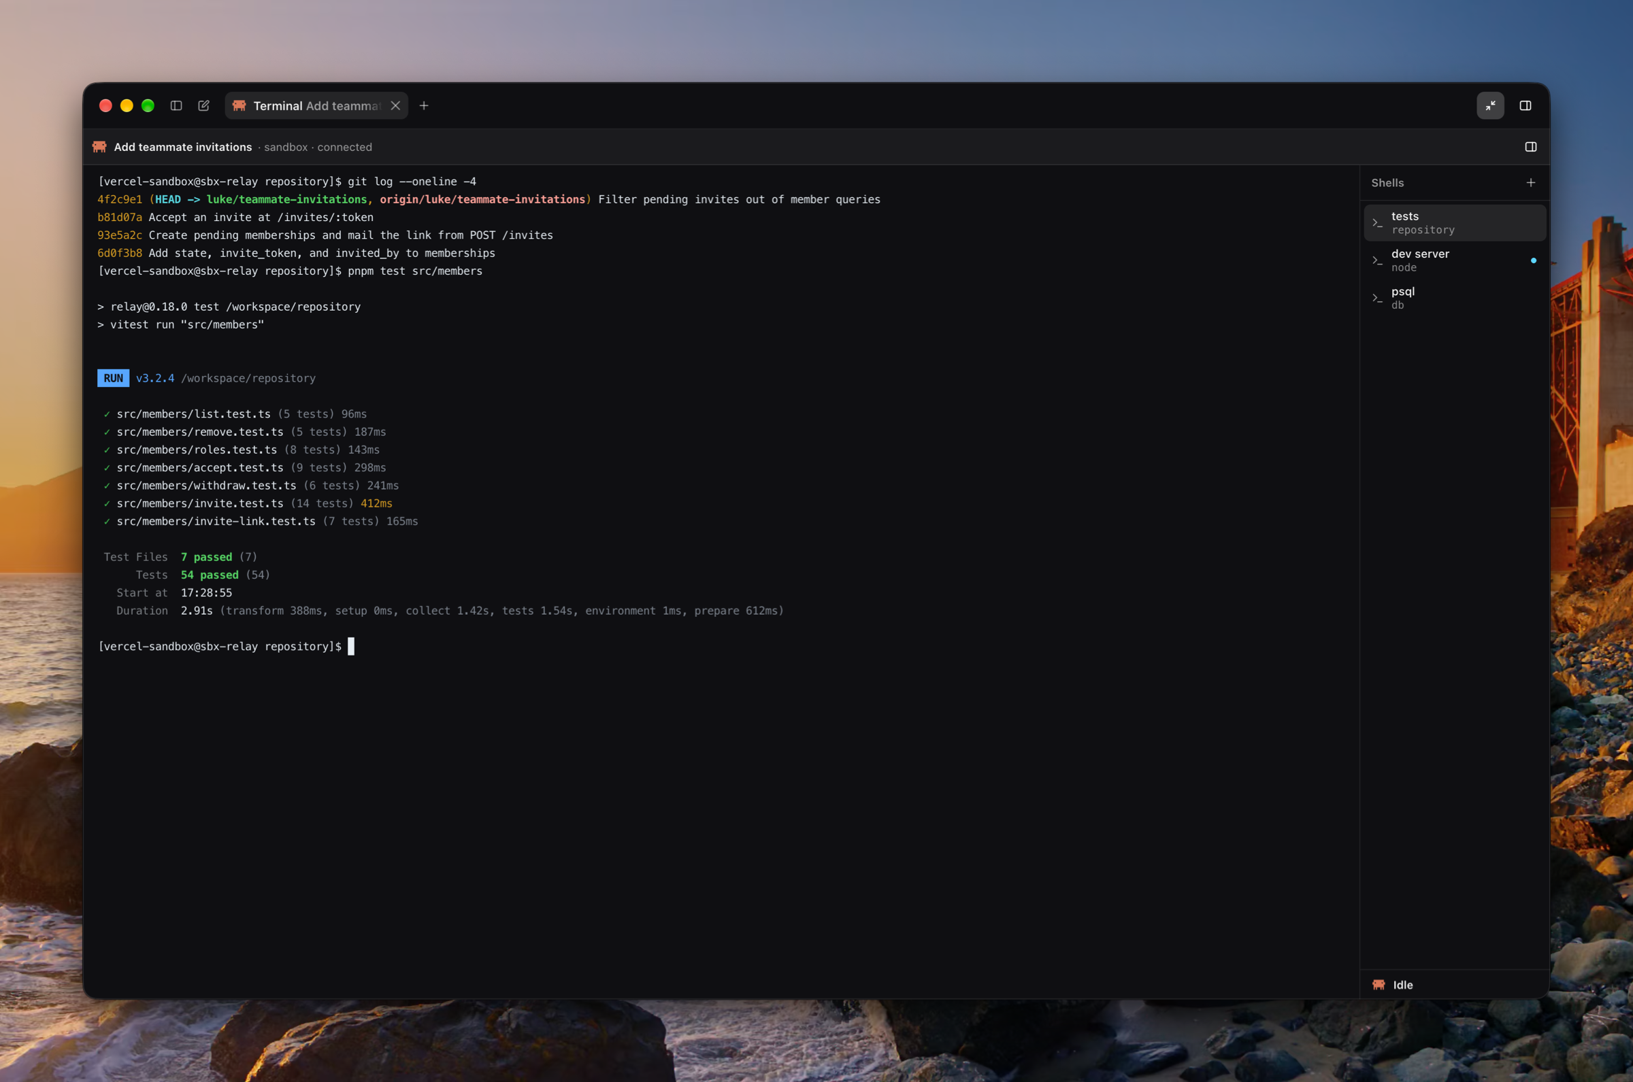
Task: Toggle the right panel in title bar
Action: tap(1525, 105)
